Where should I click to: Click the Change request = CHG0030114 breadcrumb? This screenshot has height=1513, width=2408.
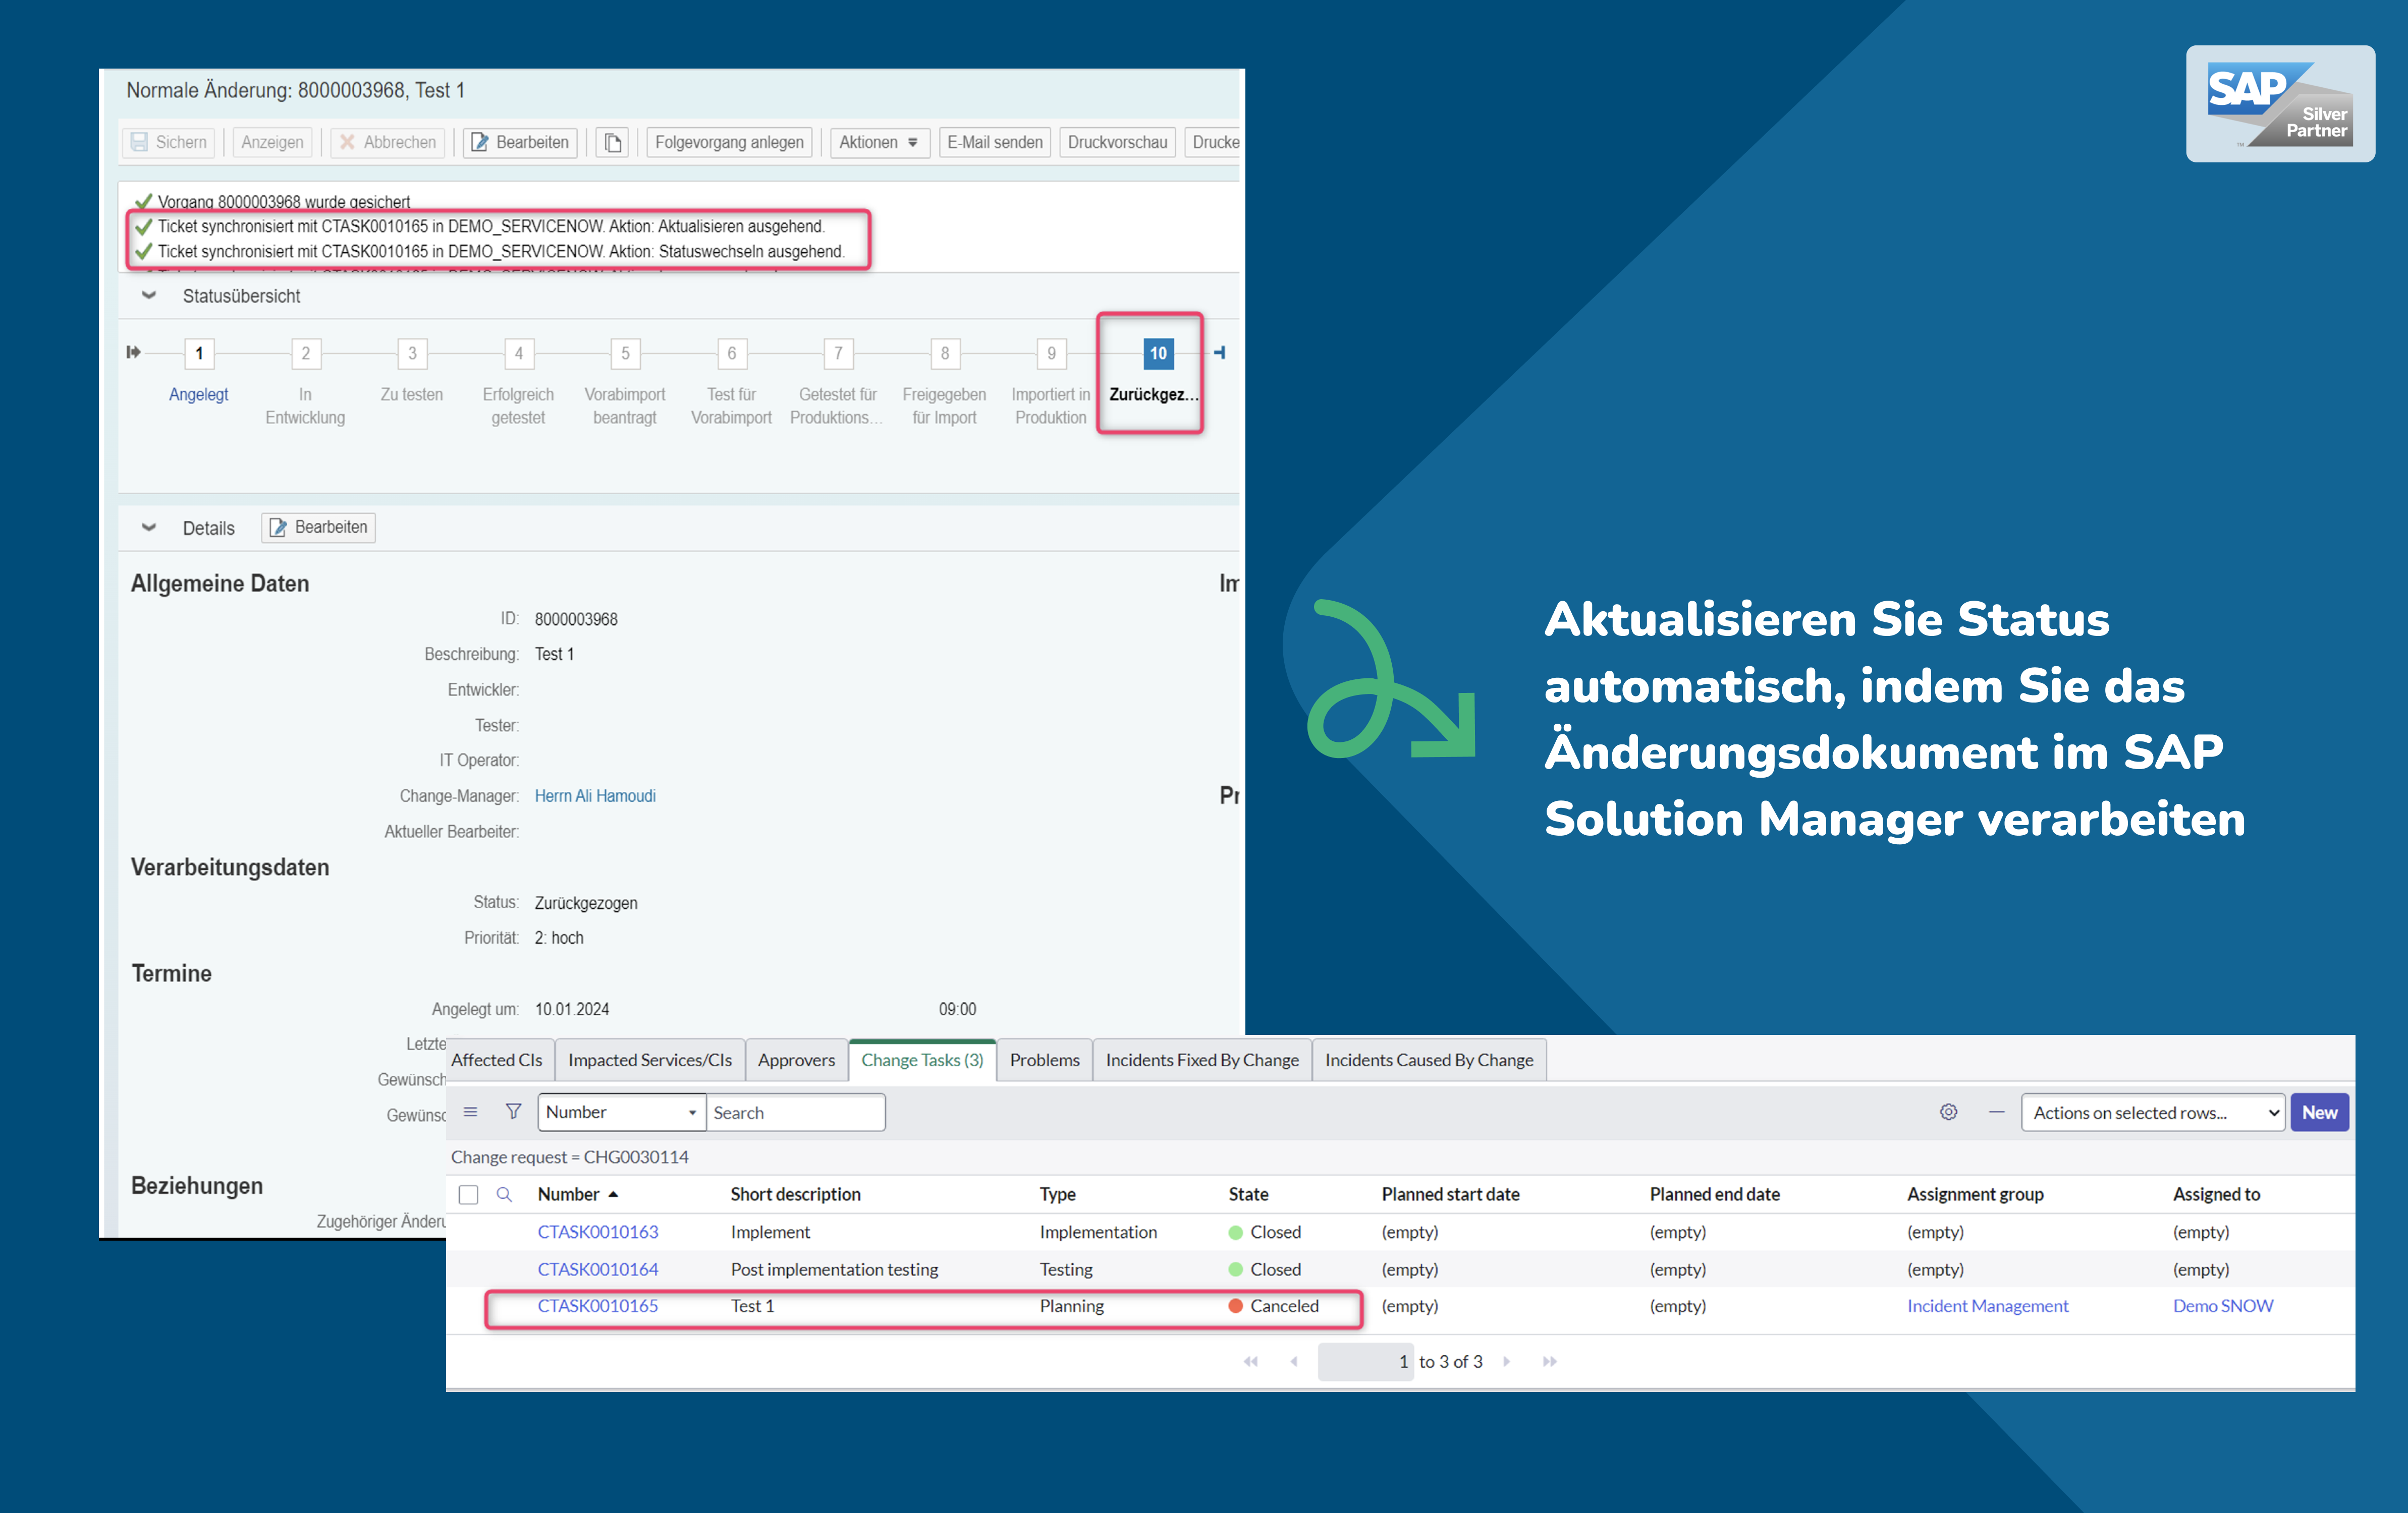tap(570, 1156)
